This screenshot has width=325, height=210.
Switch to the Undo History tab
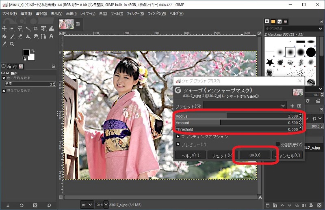(x=15, y=66)
